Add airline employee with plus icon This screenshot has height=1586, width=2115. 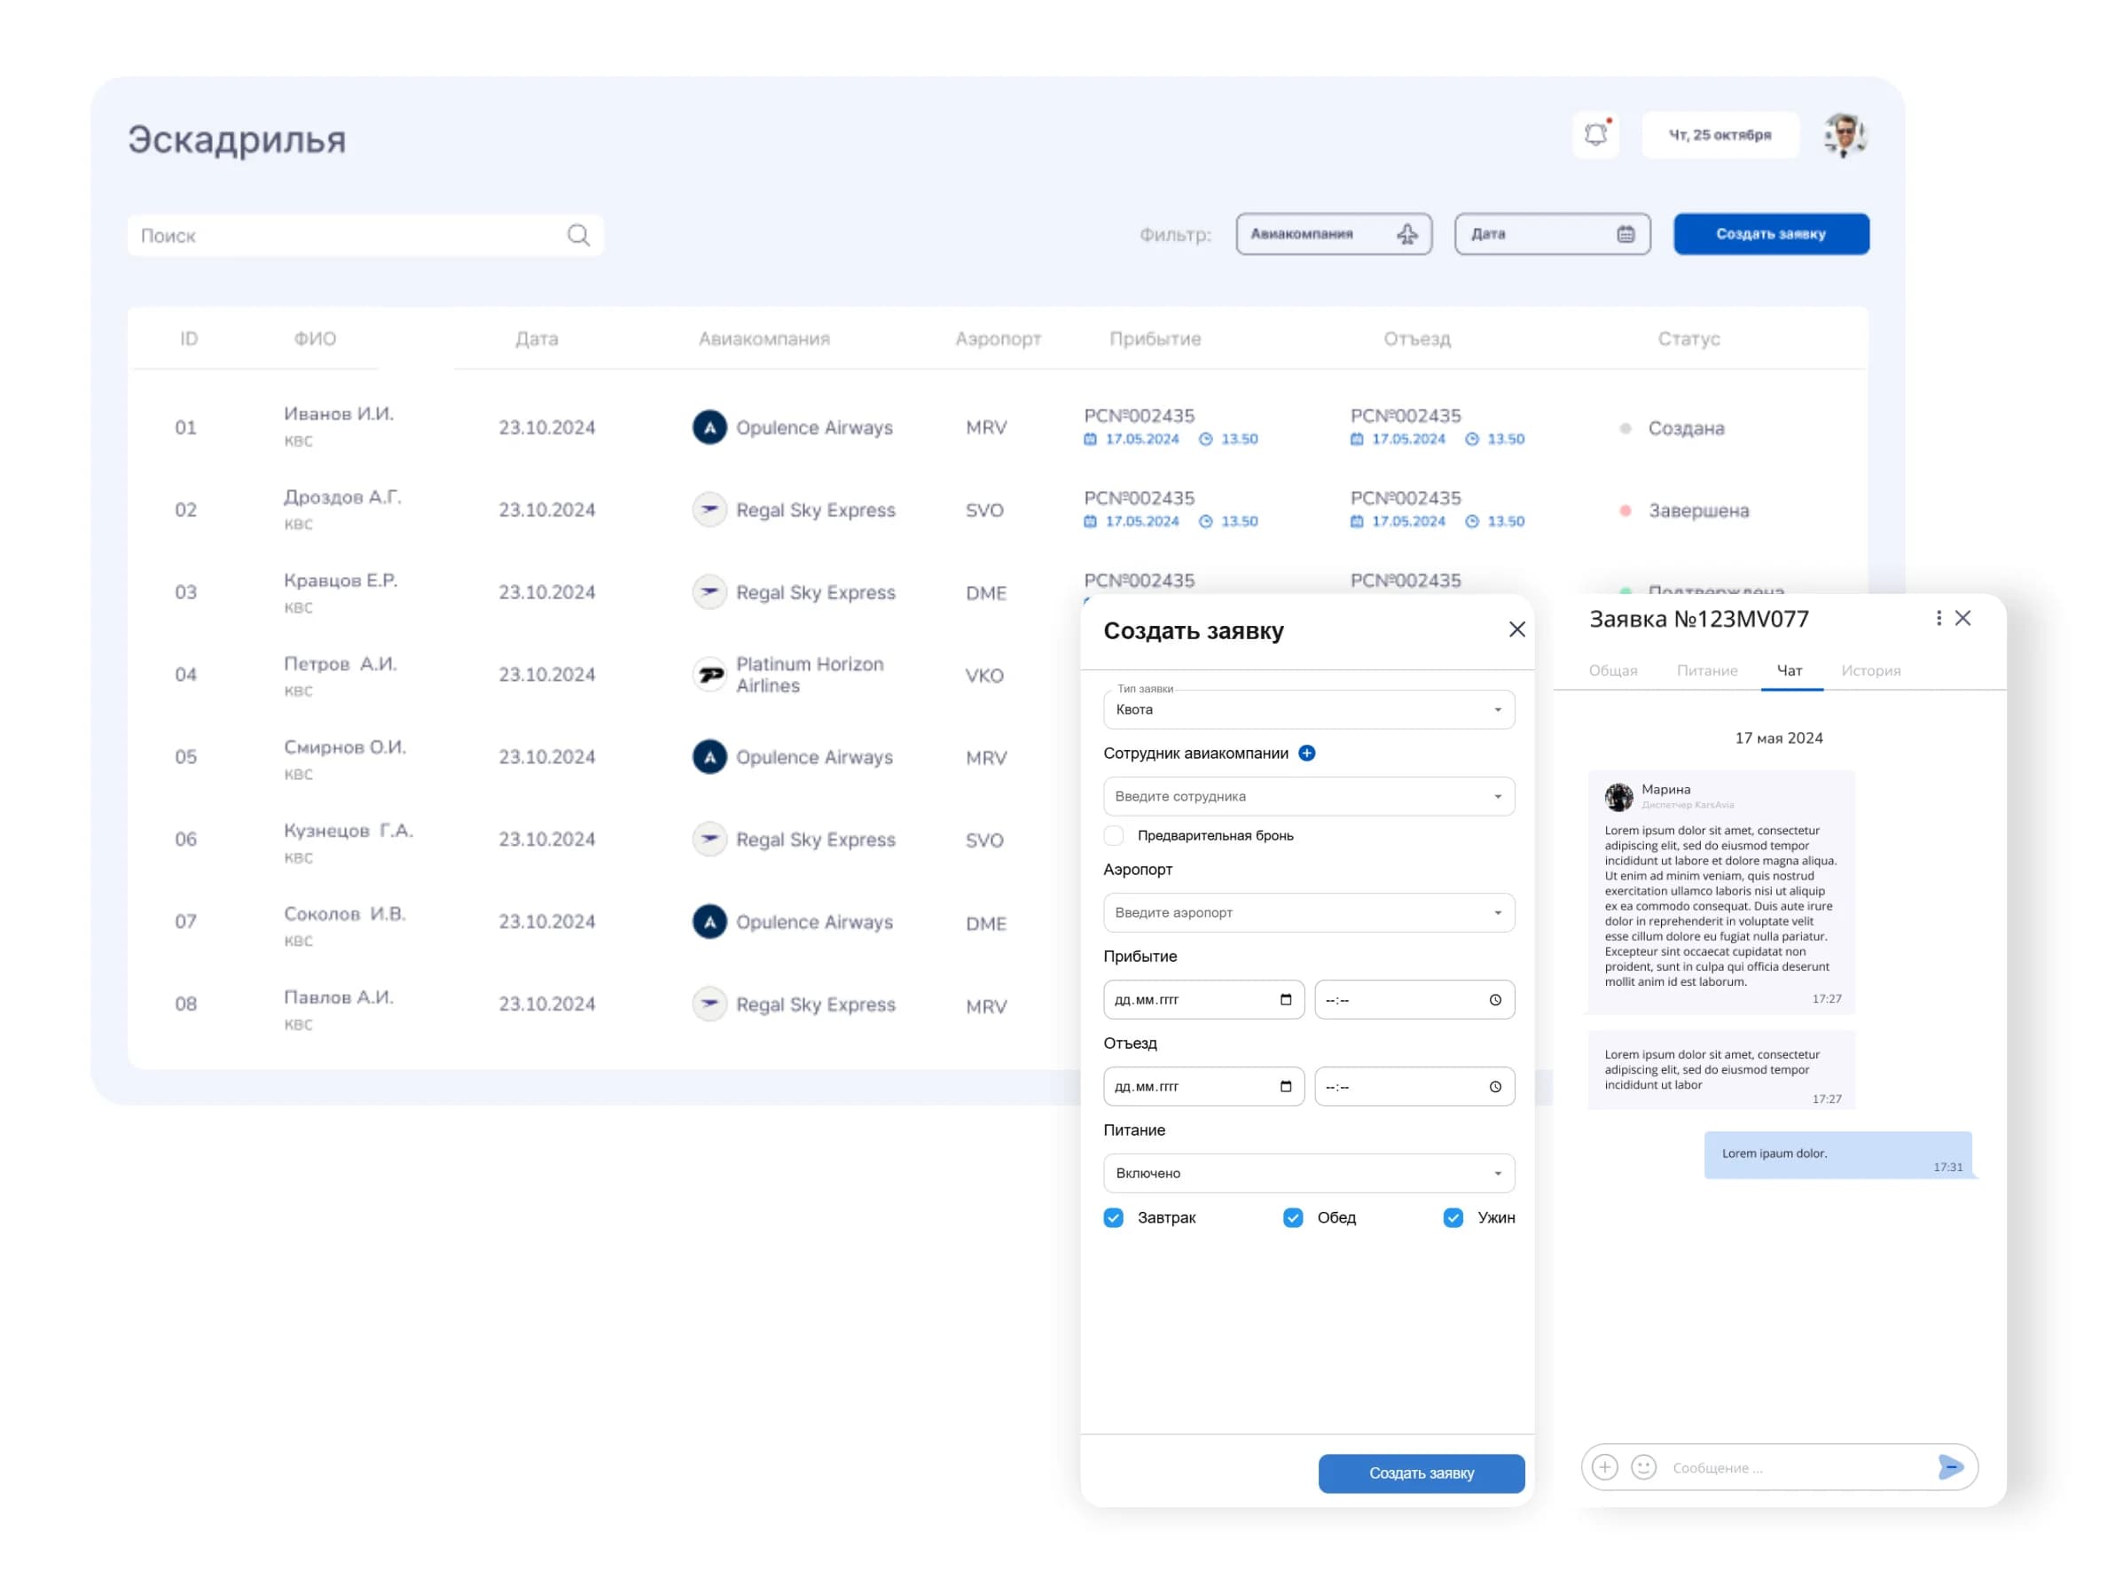click(1307, 754)
